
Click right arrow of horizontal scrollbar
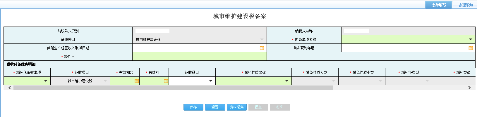[x=469, y=88]
